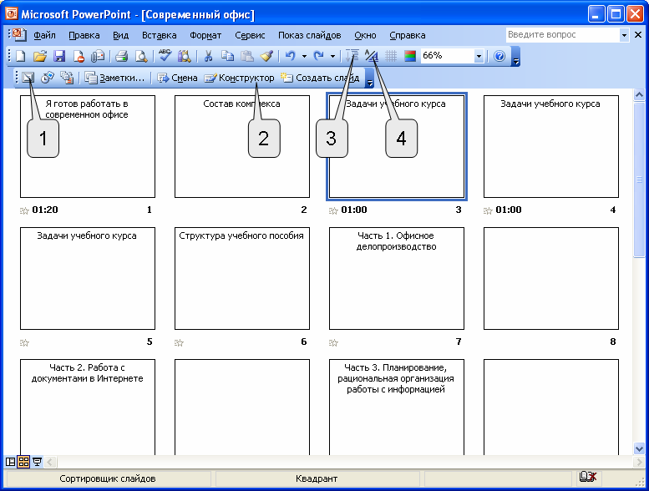Create a new presentation from toolbar
Image resolution: width=649 pixels, height=491 pixels.
20,55
